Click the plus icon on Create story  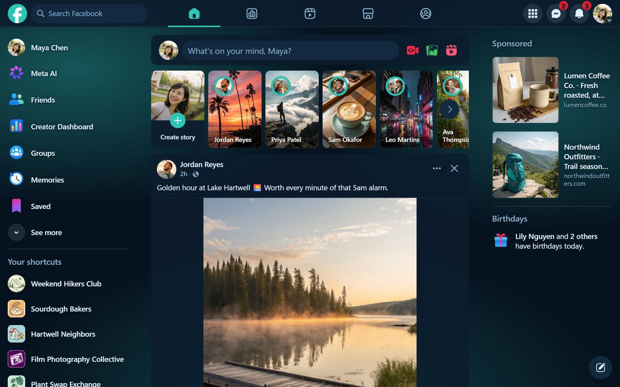[x=177, y=120]
